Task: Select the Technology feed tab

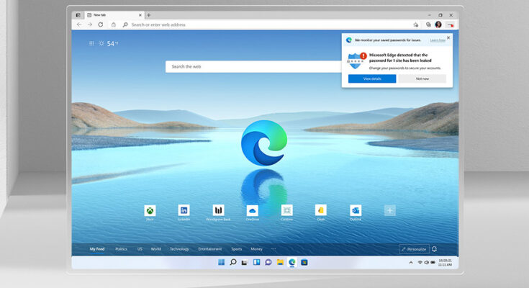Action: click(179, 249)
